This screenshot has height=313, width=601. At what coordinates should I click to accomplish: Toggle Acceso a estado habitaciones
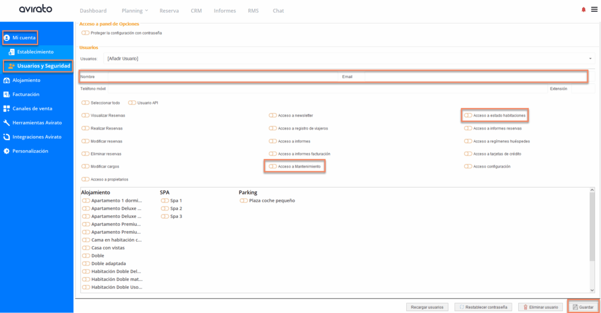[468, 115]
